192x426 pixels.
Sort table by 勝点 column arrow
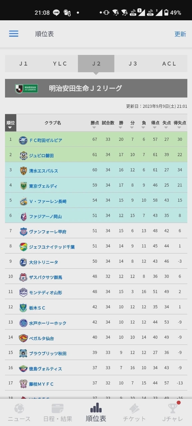click(x=94, y=127)
